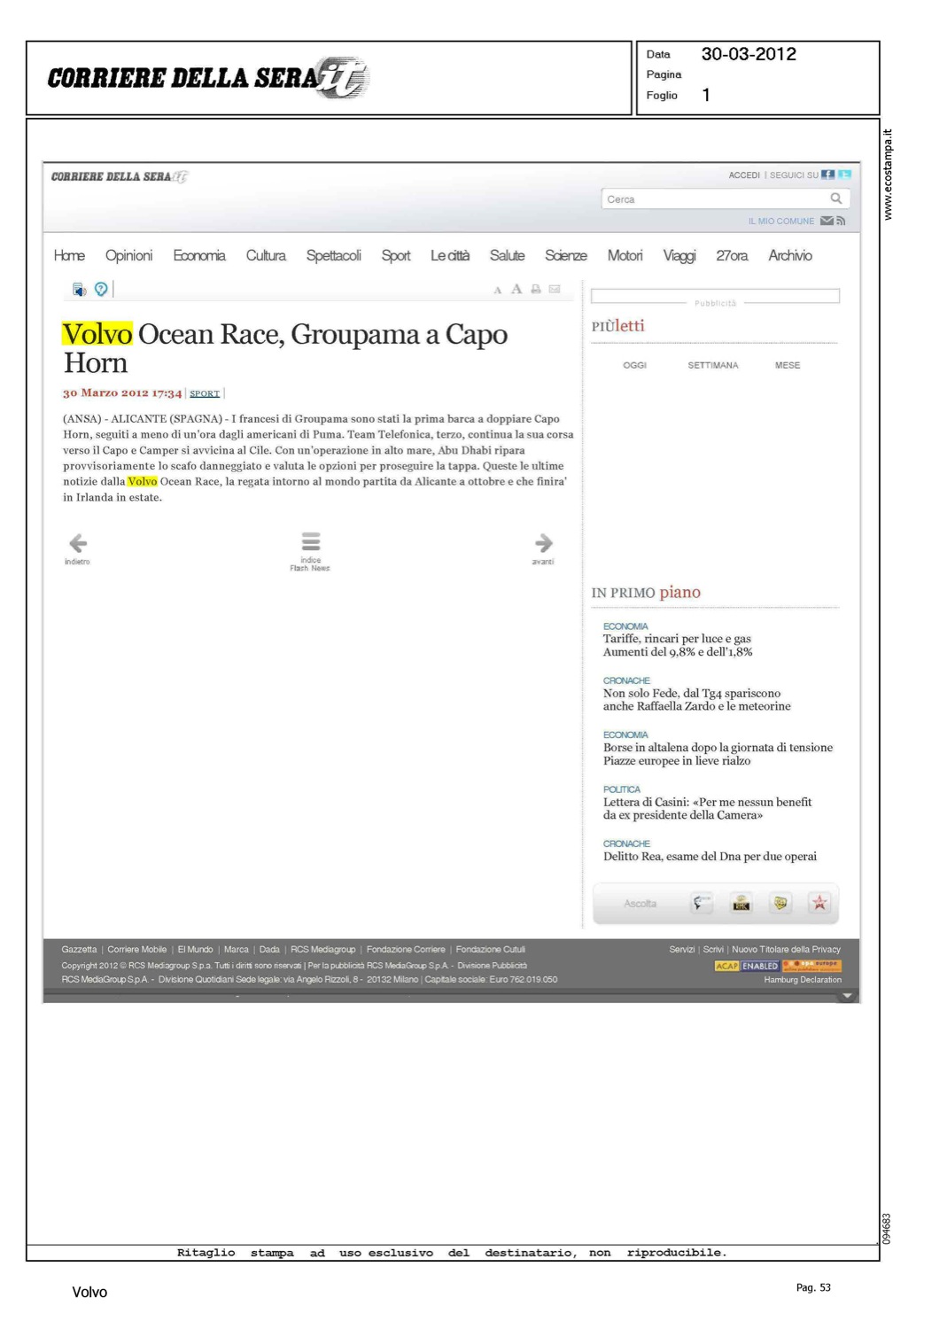Open the Flash News index icon

pyautogui.click(x=310, y=541)
